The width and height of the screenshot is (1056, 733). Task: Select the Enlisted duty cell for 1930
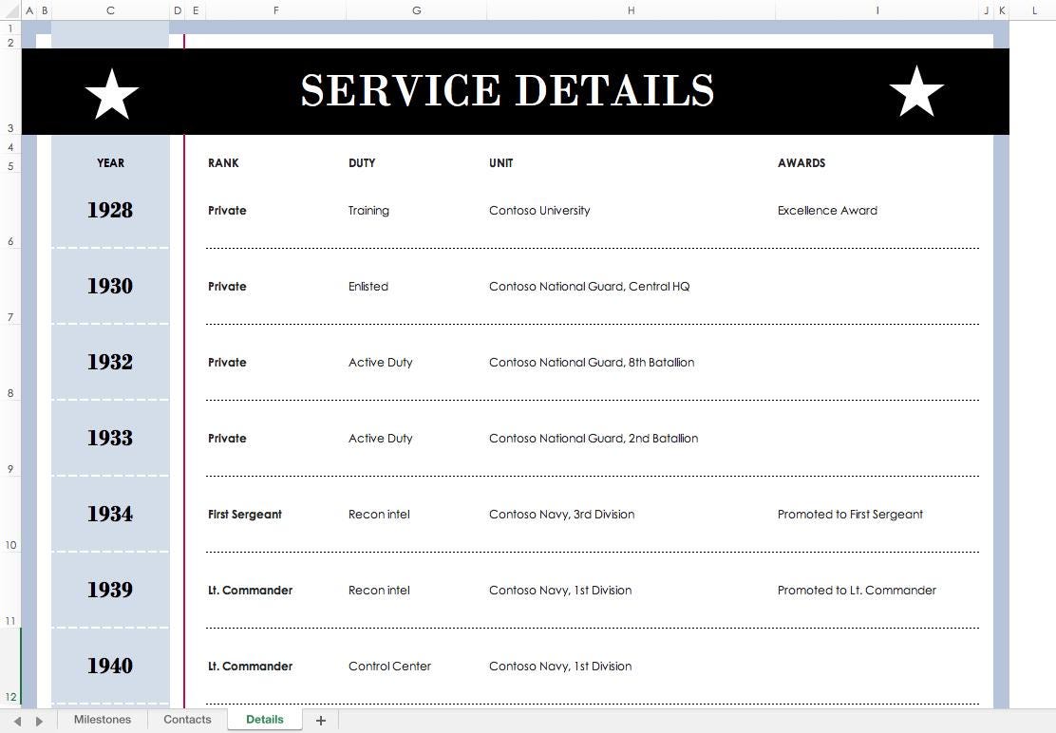click(x=368, y=286)
